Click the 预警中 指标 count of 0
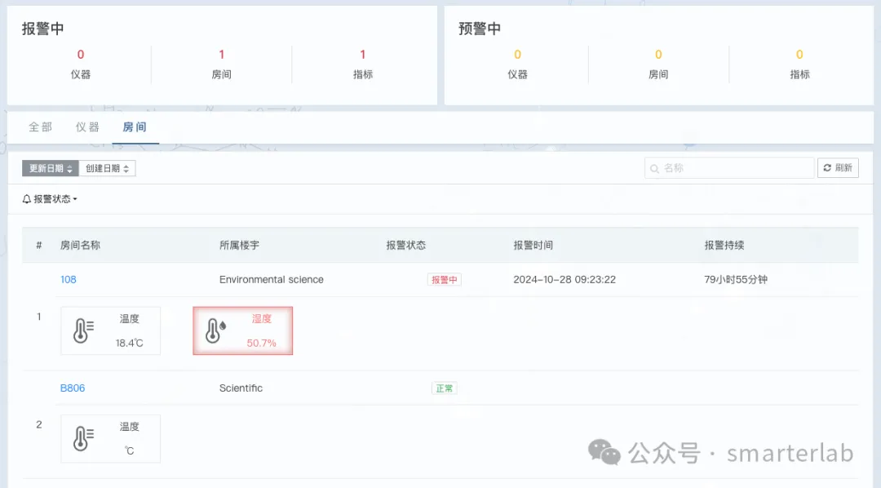This screenshot has height=488, width=881. (x=799, y=55)
